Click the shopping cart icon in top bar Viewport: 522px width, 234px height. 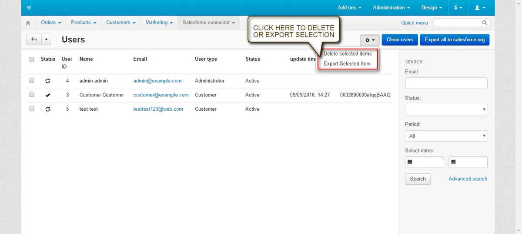click(29, 8)
